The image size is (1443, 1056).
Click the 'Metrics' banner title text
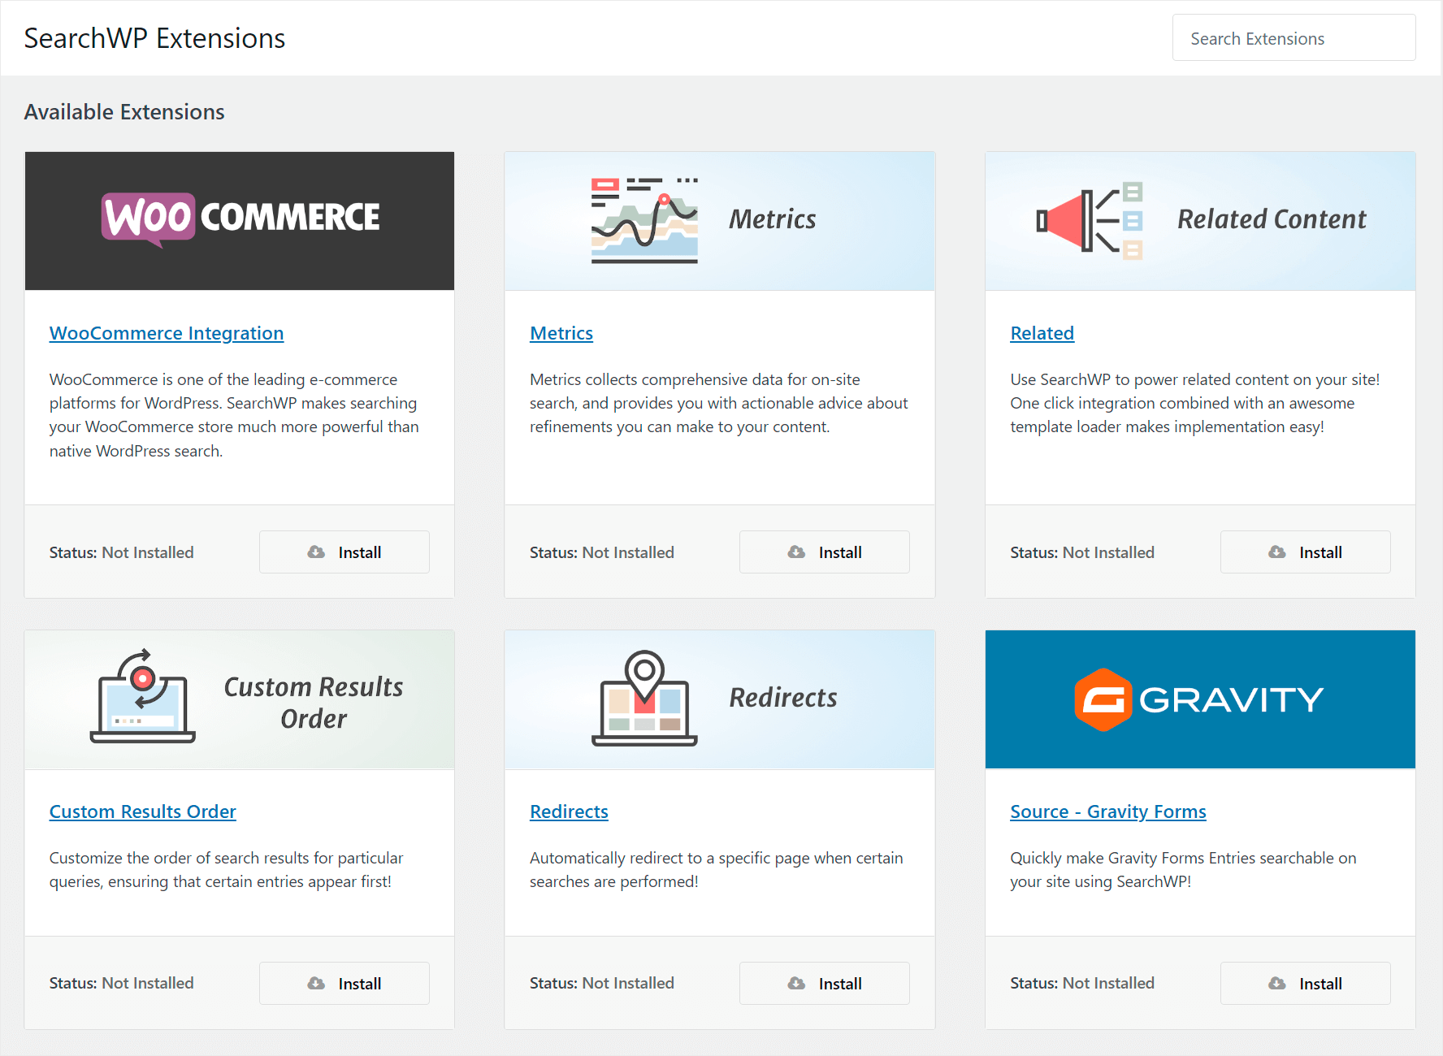(773, 219)
